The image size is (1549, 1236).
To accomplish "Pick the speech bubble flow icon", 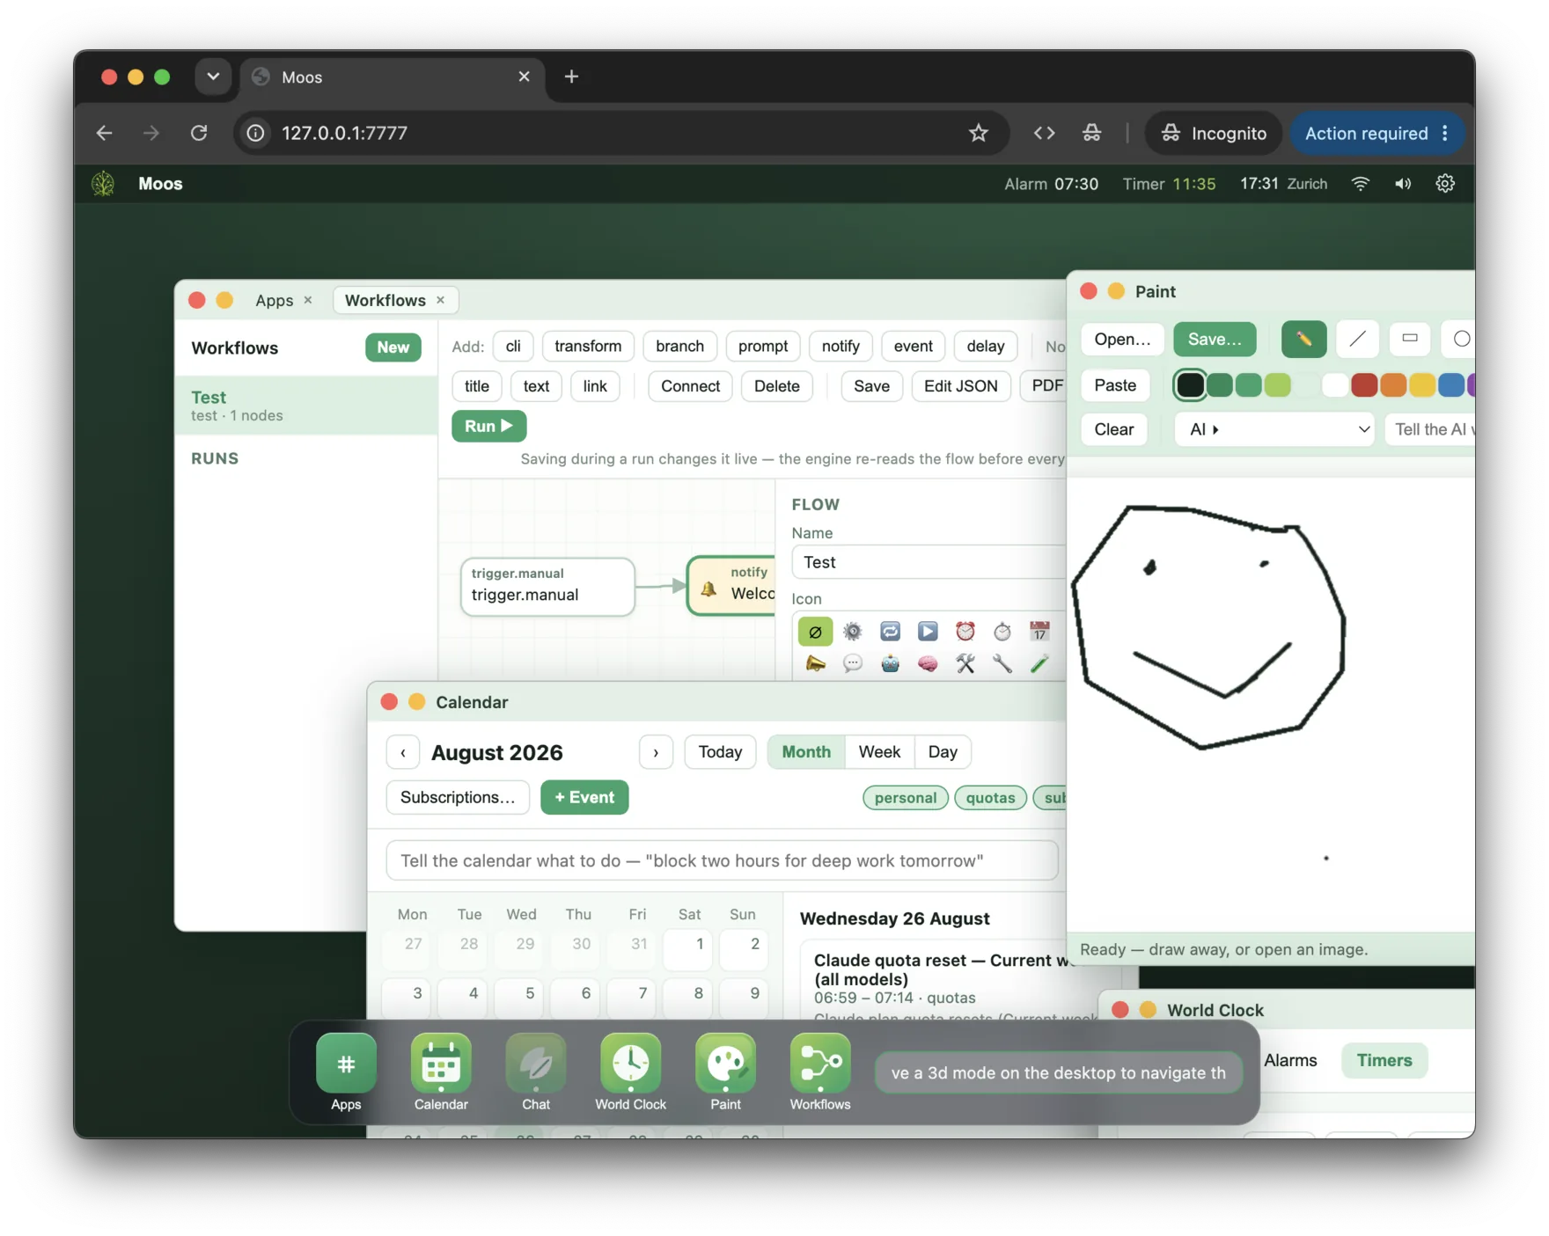I will pyautogui.click(x=853, y=664).
